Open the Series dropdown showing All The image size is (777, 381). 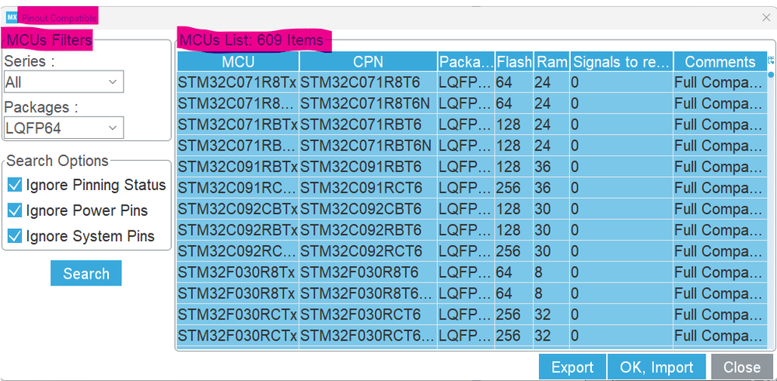click(64, 82)
